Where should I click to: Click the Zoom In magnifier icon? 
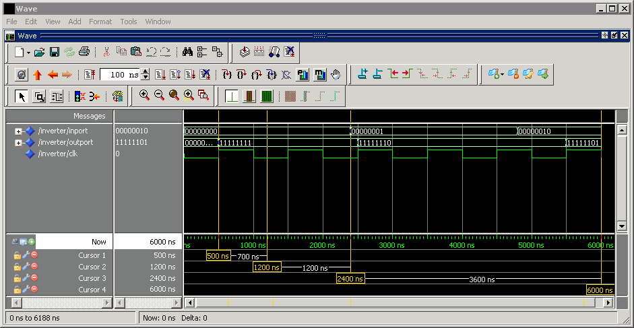(x=144, y=96)
